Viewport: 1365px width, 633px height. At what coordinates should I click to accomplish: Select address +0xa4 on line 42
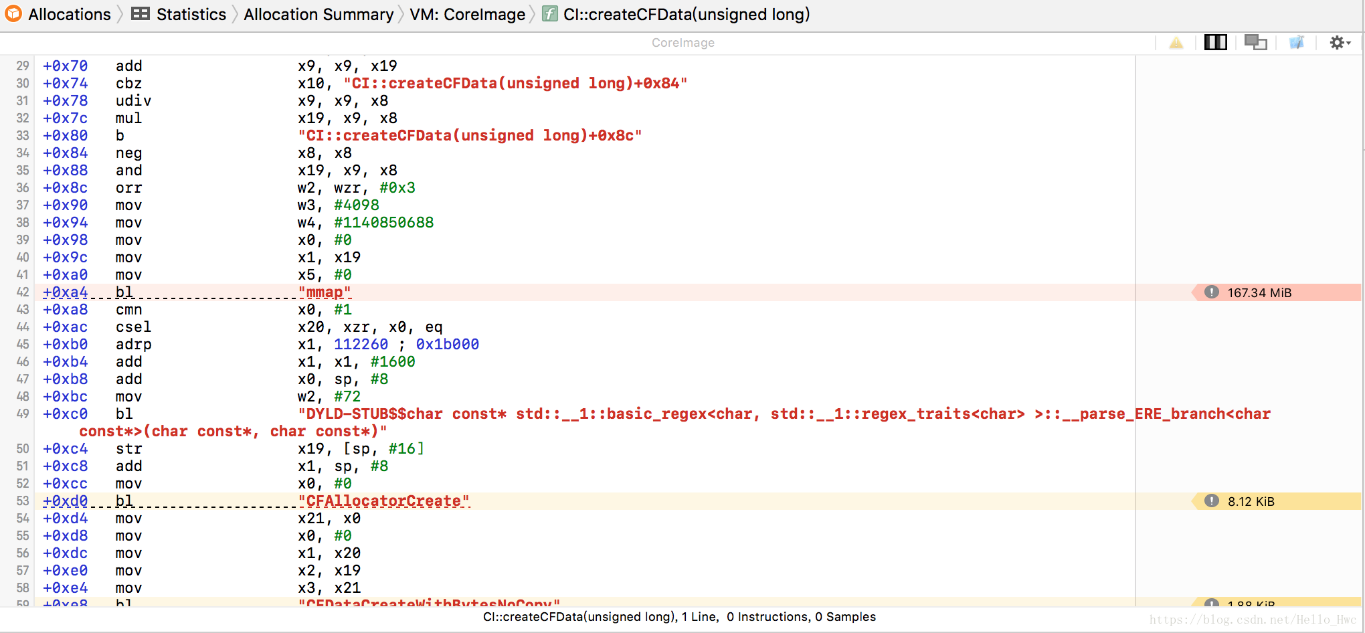(x=65, y=292)
